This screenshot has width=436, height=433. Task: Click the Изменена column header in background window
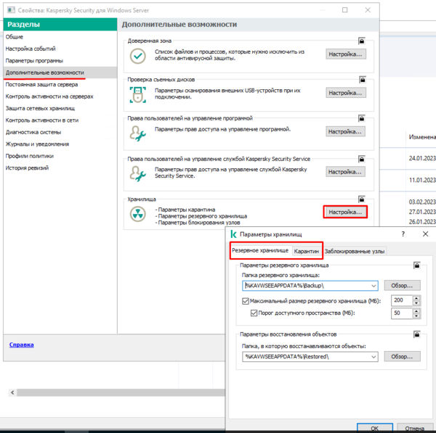tap(421, 137)
